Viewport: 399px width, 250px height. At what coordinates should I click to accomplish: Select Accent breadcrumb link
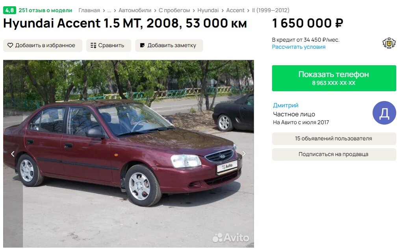(x=235, y=10)
